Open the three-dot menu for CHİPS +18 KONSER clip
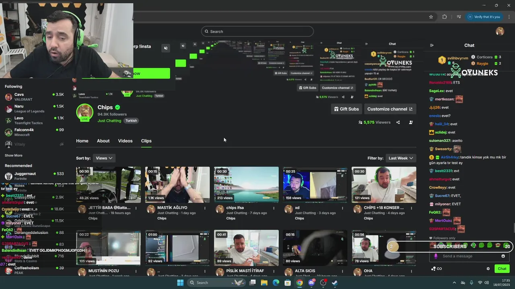The height and width of the screenshot is (289, 515). 411,208
